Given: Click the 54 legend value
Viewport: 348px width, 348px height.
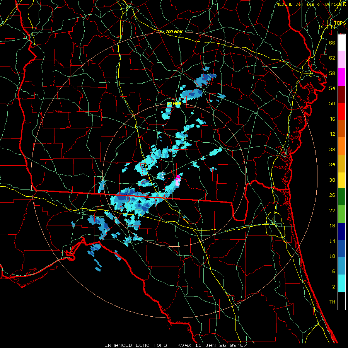Looking at the screenshot, I should click(x=332, y=88).
